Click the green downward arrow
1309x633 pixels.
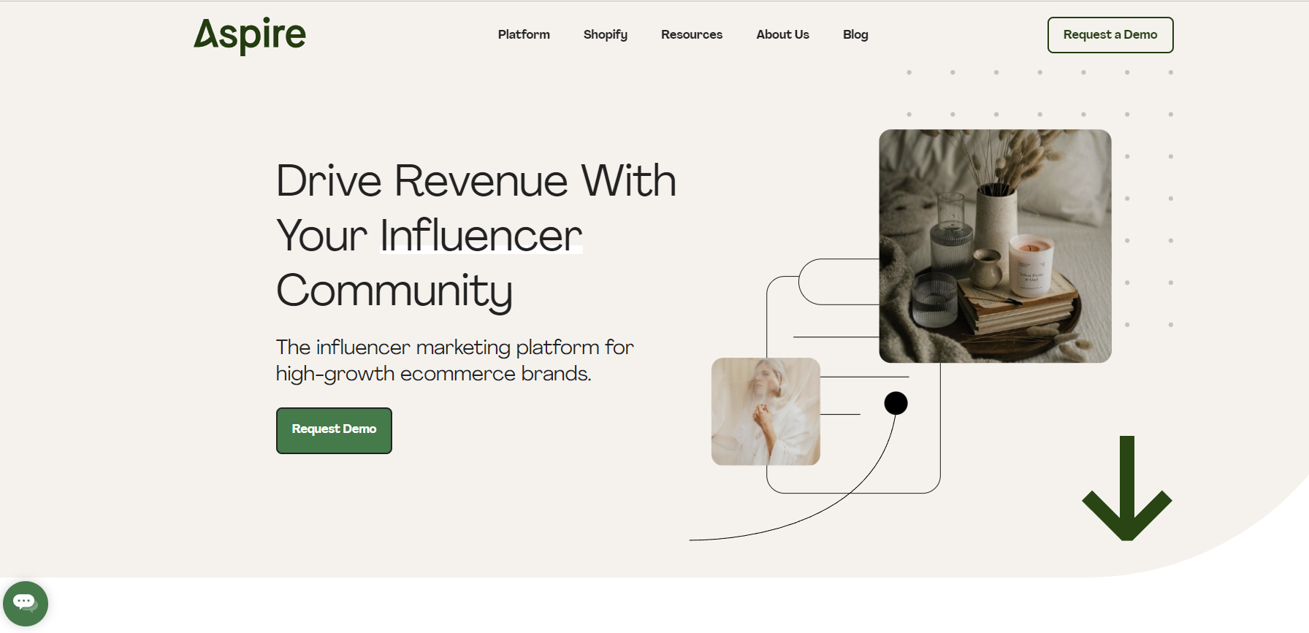1126,488
